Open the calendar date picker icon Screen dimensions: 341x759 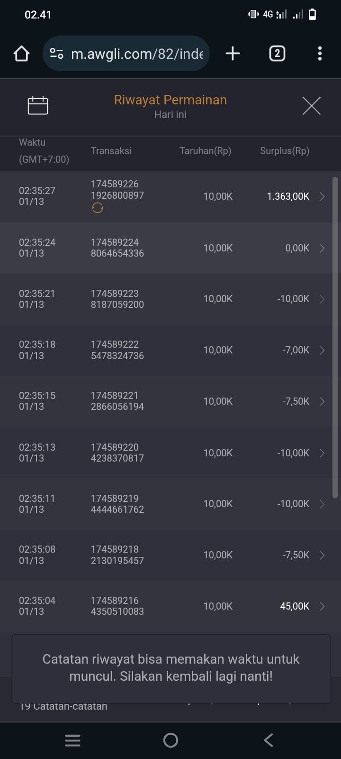tap(38, 105)
